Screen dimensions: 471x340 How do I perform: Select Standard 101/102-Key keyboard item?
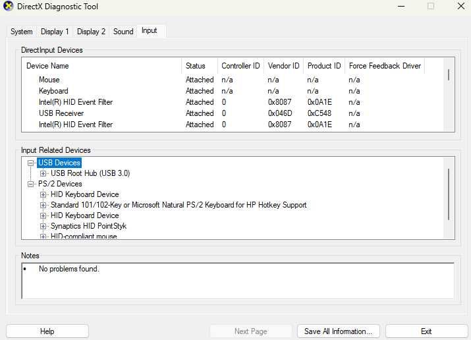tap(179, 205)
